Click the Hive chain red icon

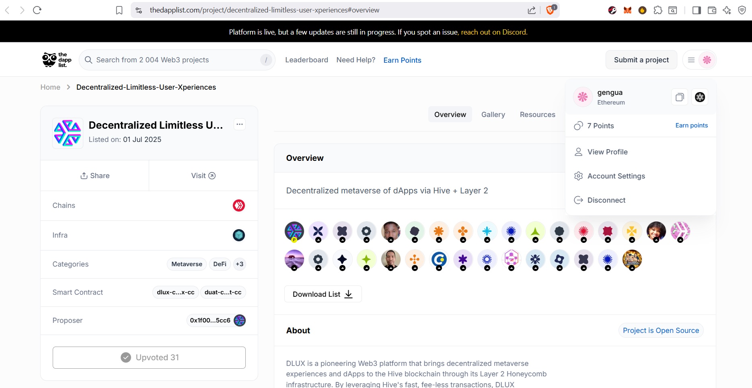click(239, 205)
